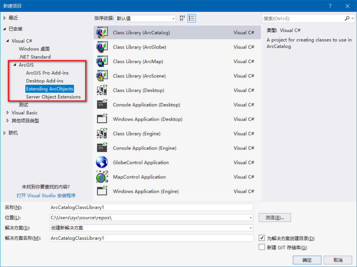Click the Class Library (ArcGlobe) template icon
357x267 pixels.
point(102,47)
